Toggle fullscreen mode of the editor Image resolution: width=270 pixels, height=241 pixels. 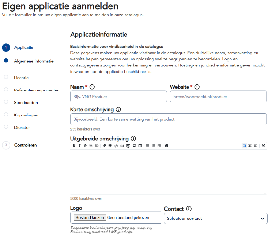263,146
